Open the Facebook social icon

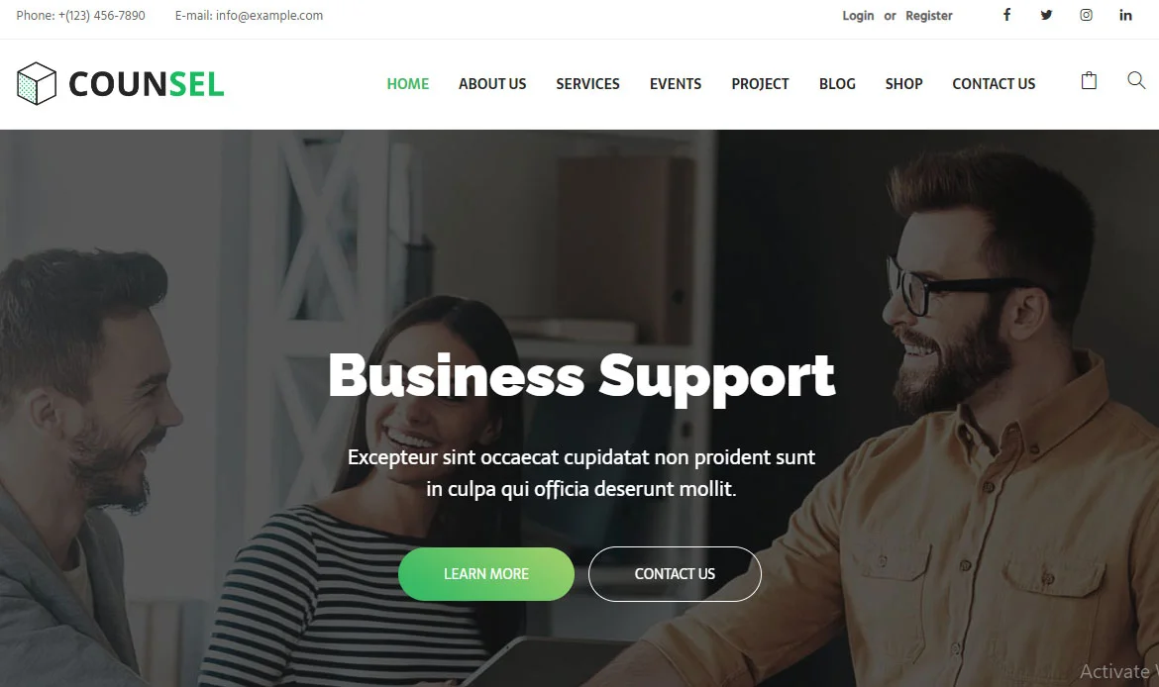[1006, 15]
